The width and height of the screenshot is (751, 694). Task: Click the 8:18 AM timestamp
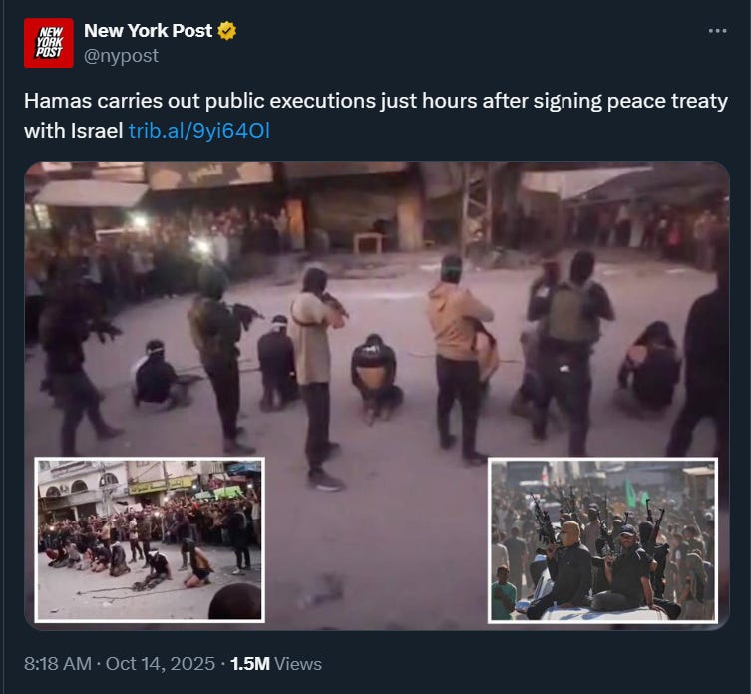pos(58,664)
